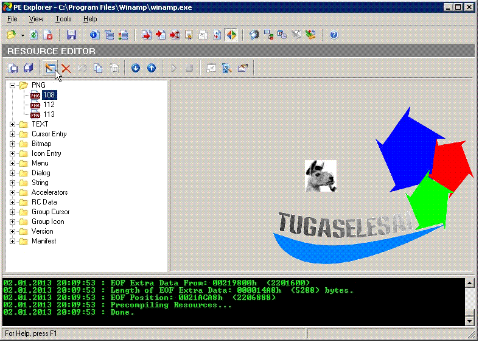Image resolution: width=479 pixels, height=342 pixels.
Task: Open the relocations page icon
Action: (203, 35)
